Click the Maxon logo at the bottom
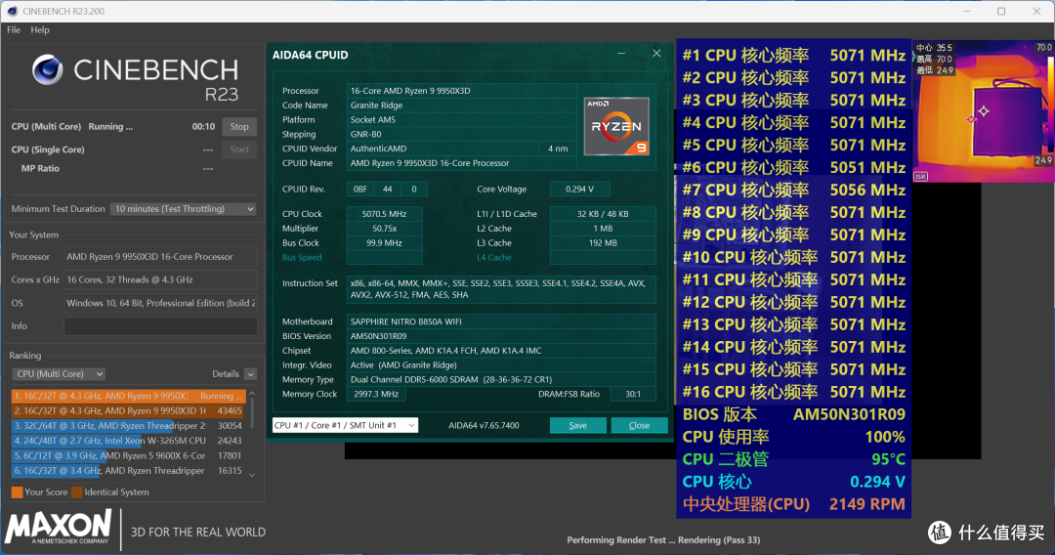 (59, 528)
